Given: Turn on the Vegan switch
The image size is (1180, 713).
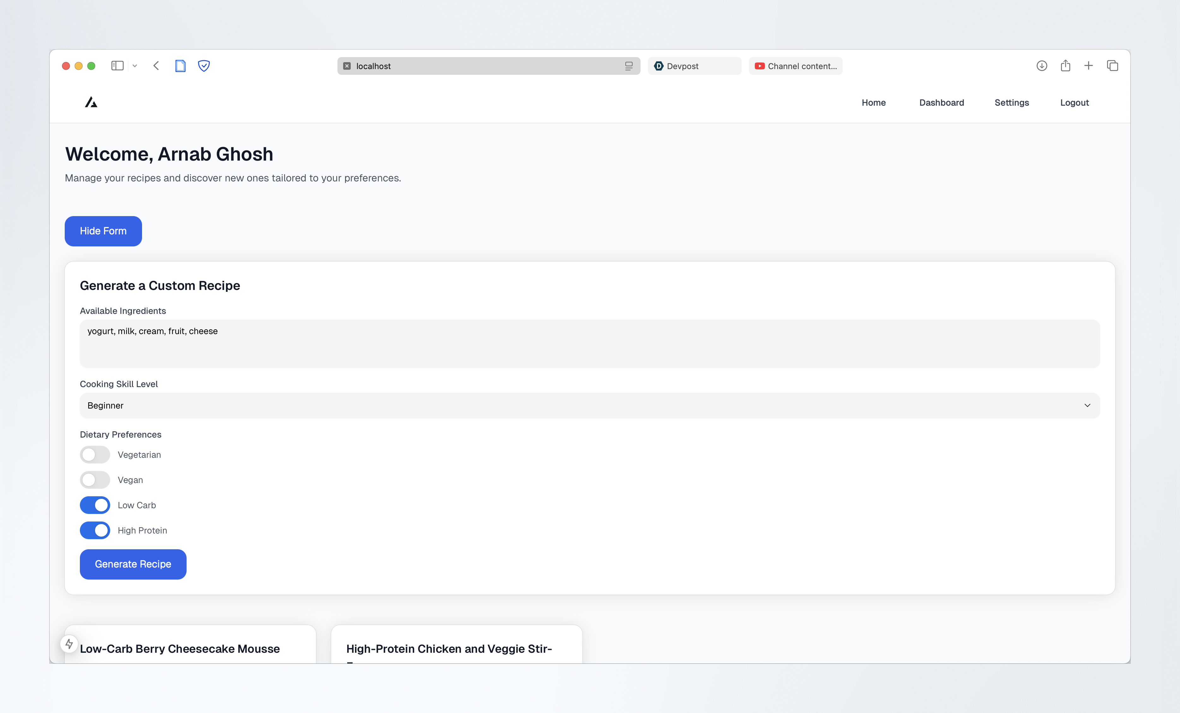Looking at the screenshot, I should tap(95, 480).
